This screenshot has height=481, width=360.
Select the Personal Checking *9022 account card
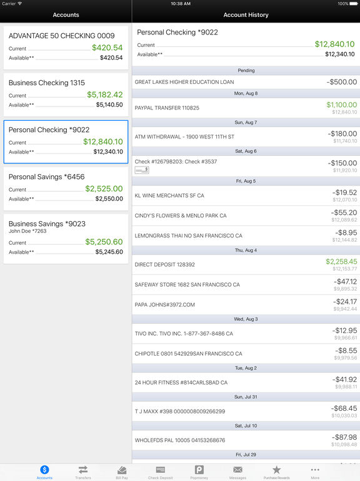pos(66,142)
